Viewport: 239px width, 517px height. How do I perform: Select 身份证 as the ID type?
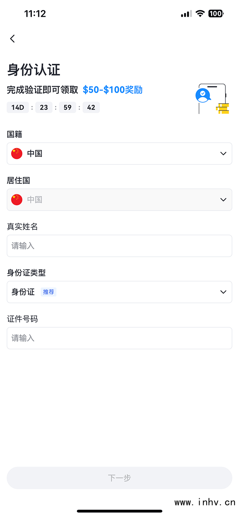[x=23, y=292]
